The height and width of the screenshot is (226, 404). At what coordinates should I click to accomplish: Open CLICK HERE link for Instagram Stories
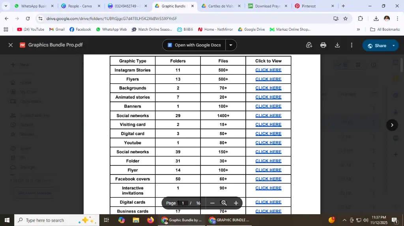click(x=268, y=70)
